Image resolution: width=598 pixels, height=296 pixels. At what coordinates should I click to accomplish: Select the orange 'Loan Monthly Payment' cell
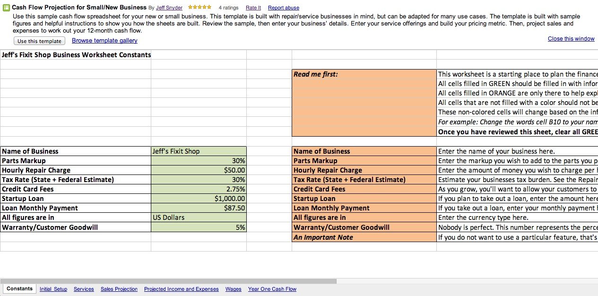(364, 208)
